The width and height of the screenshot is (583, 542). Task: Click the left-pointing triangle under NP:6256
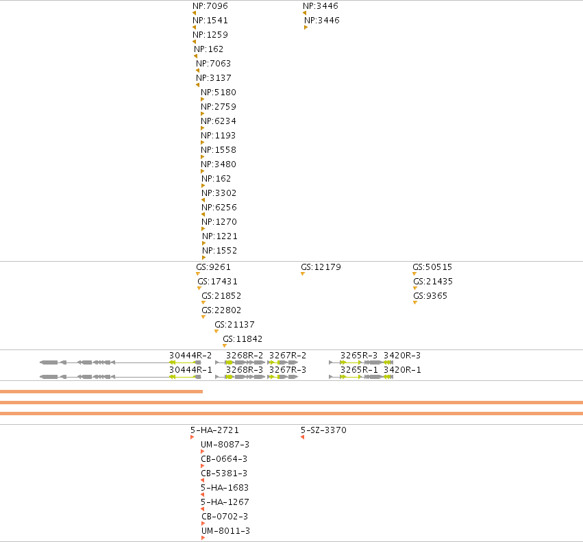(203, 214)
